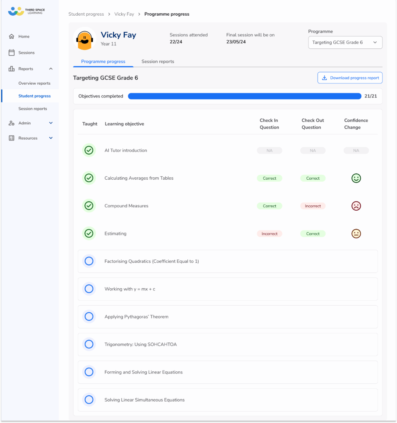Click the Resources icon in sidebar
Screen dimensions: 397x423
point(12,138)
